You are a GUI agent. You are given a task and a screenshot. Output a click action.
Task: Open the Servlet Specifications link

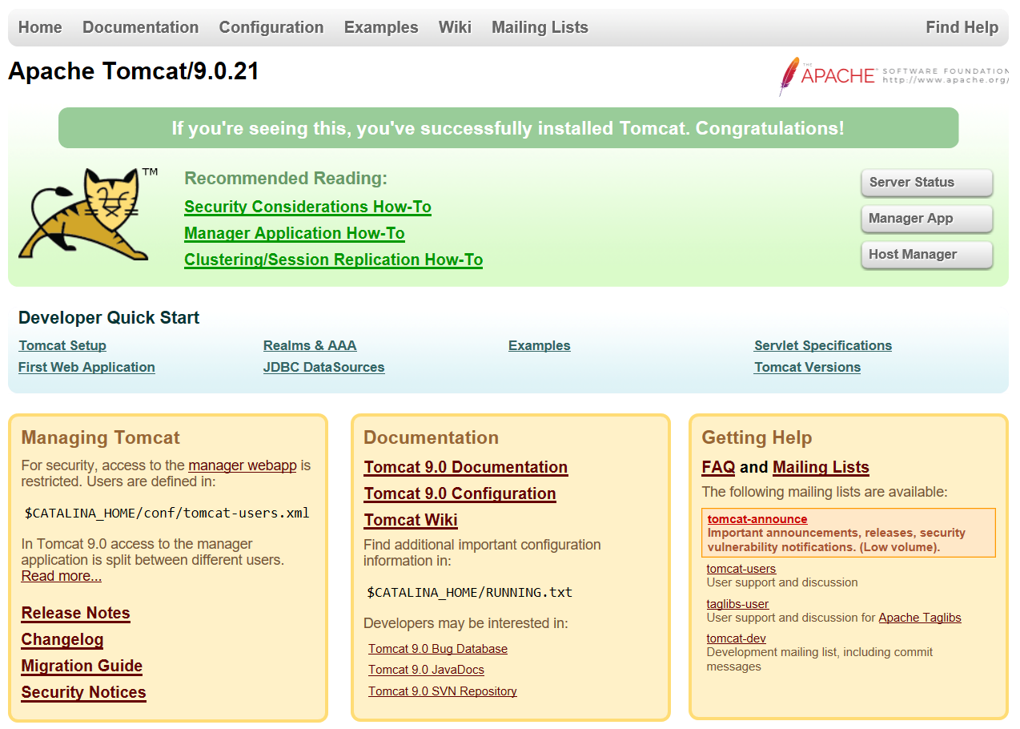point(823,345)
